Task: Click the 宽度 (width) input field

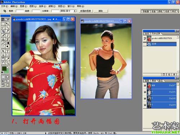Action: click(x=20, y=11)
